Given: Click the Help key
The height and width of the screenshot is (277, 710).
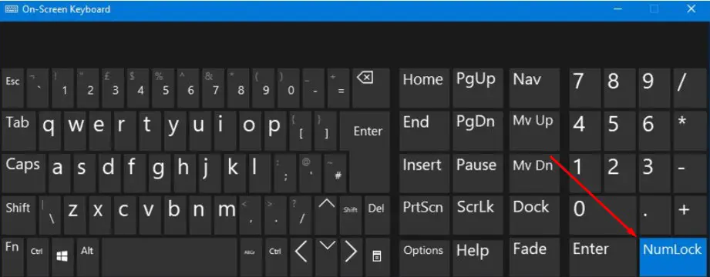Looking at the screenshot, I should [477, 256].
